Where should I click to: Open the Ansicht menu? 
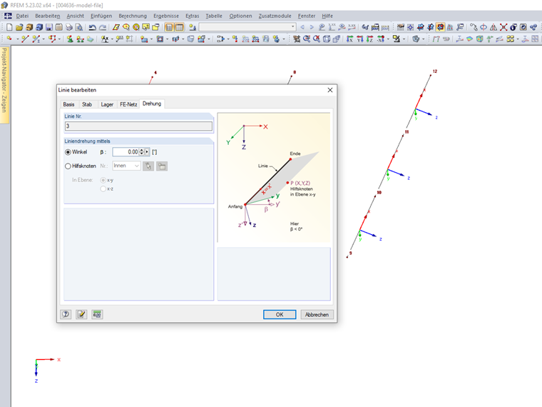click(76, 16)
